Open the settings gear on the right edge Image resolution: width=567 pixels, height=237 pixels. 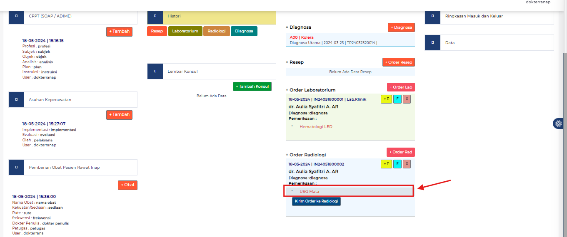[x=559, y=123]
